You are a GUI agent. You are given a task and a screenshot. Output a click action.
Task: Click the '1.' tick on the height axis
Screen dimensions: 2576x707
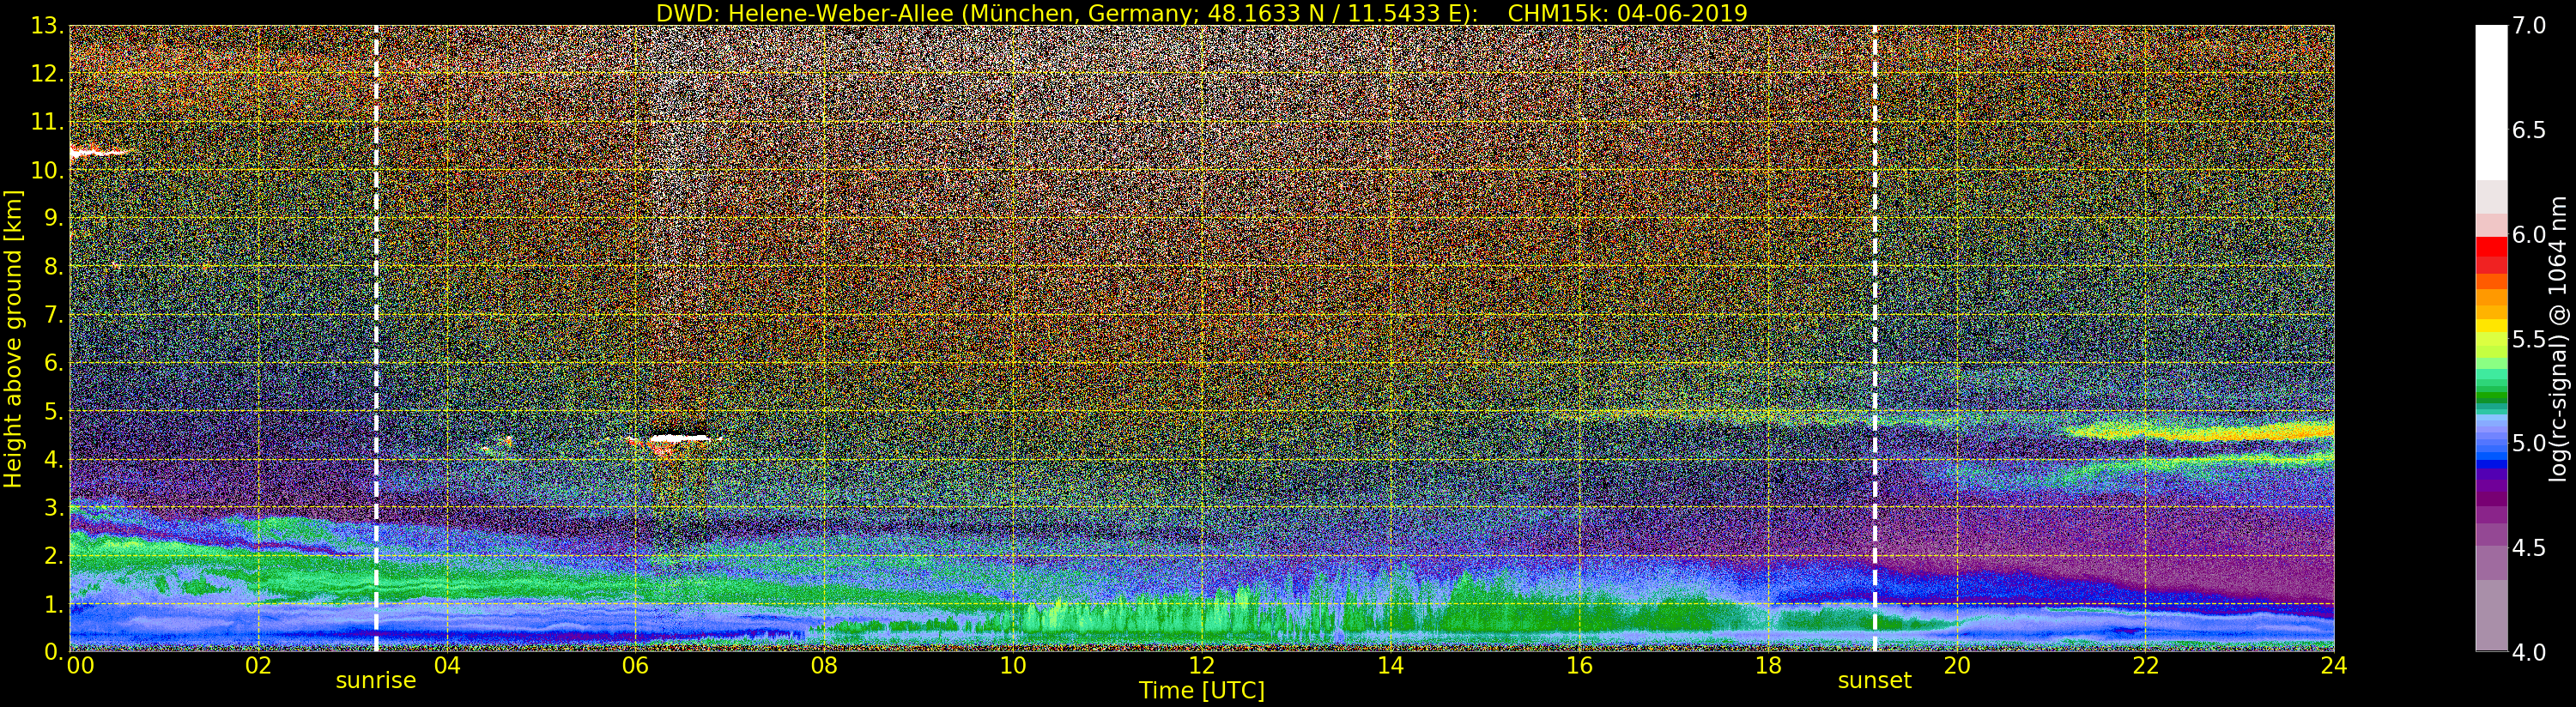click(53, 604)
